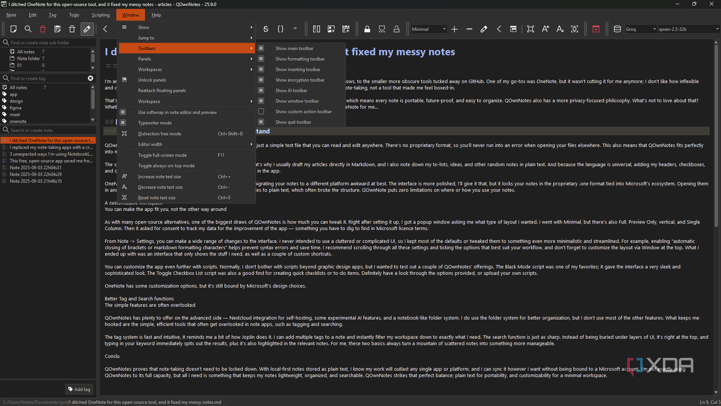Toggle Show encryption toolbar option
The width and height of the screenshot is (721, 406).
(261, 80)
